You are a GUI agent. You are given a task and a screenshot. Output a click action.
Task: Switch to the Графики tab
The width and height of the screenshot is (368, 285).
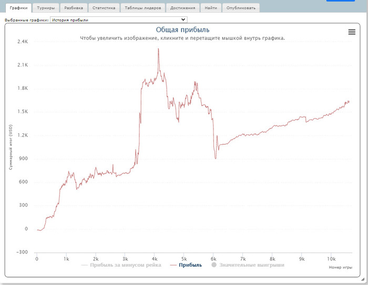pos(18,8)
